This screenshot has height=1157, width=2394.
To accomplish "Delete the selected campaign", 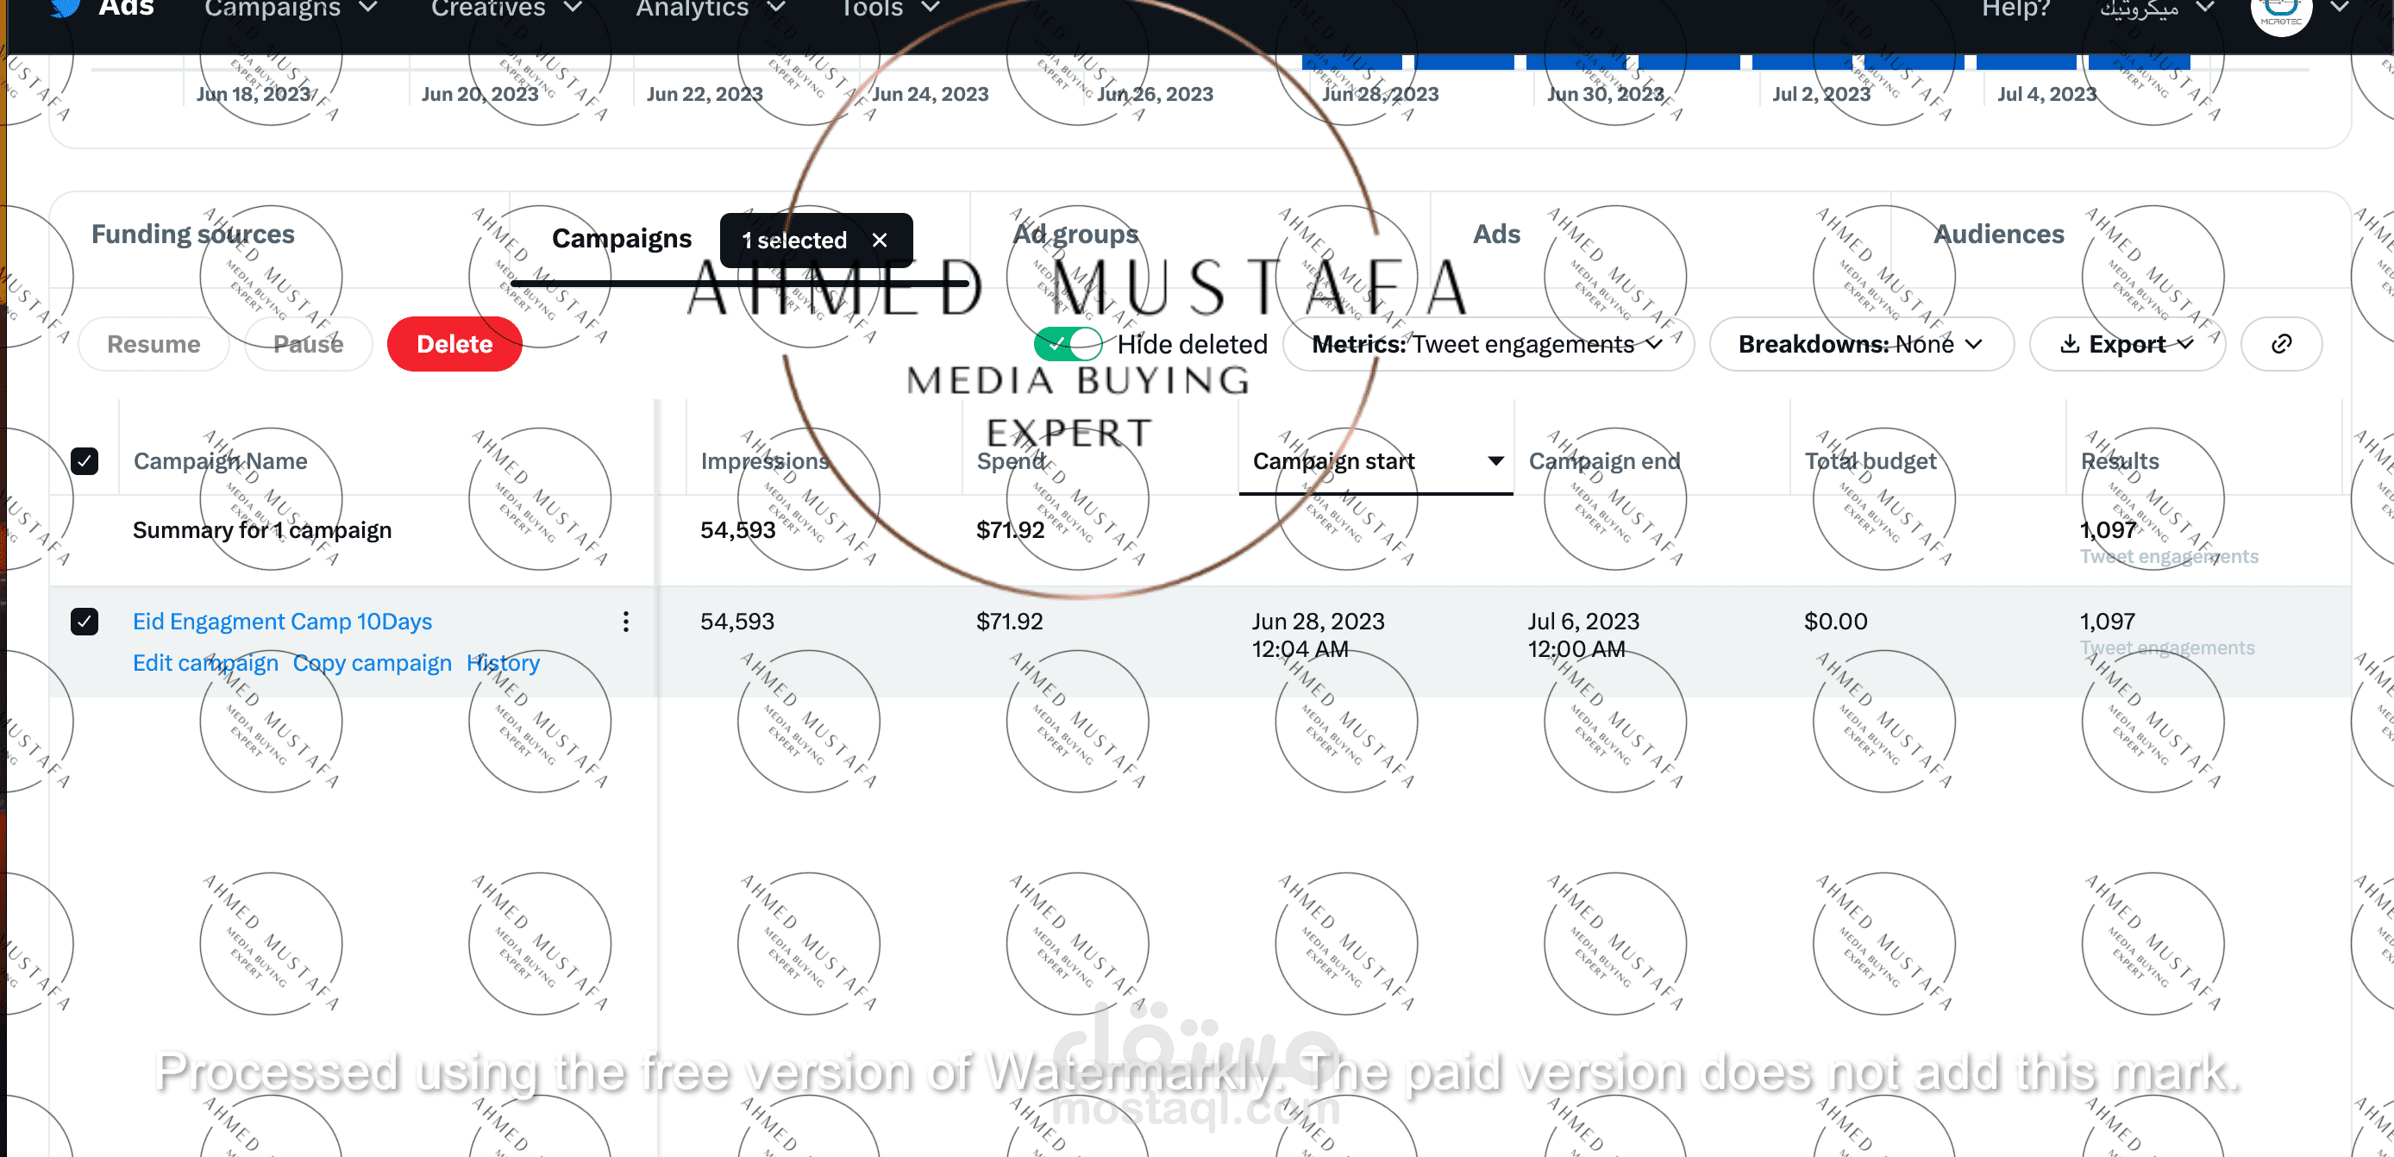I will [454, 344].
